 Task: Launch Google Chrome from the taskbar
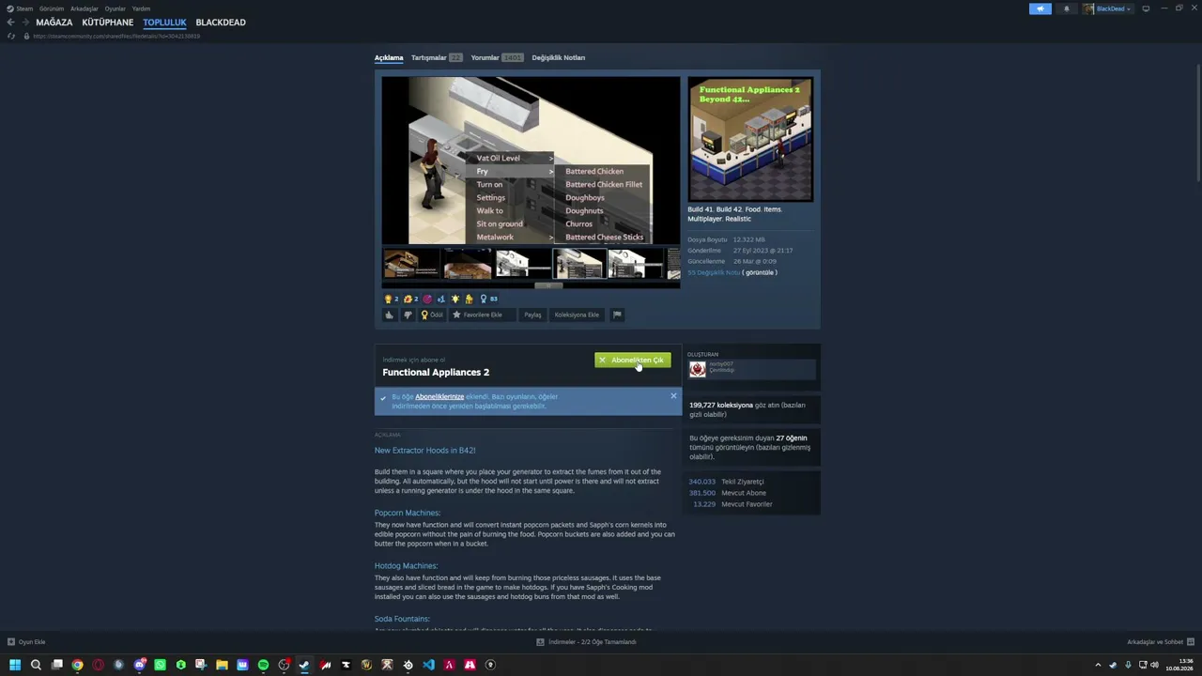point(77,665)
